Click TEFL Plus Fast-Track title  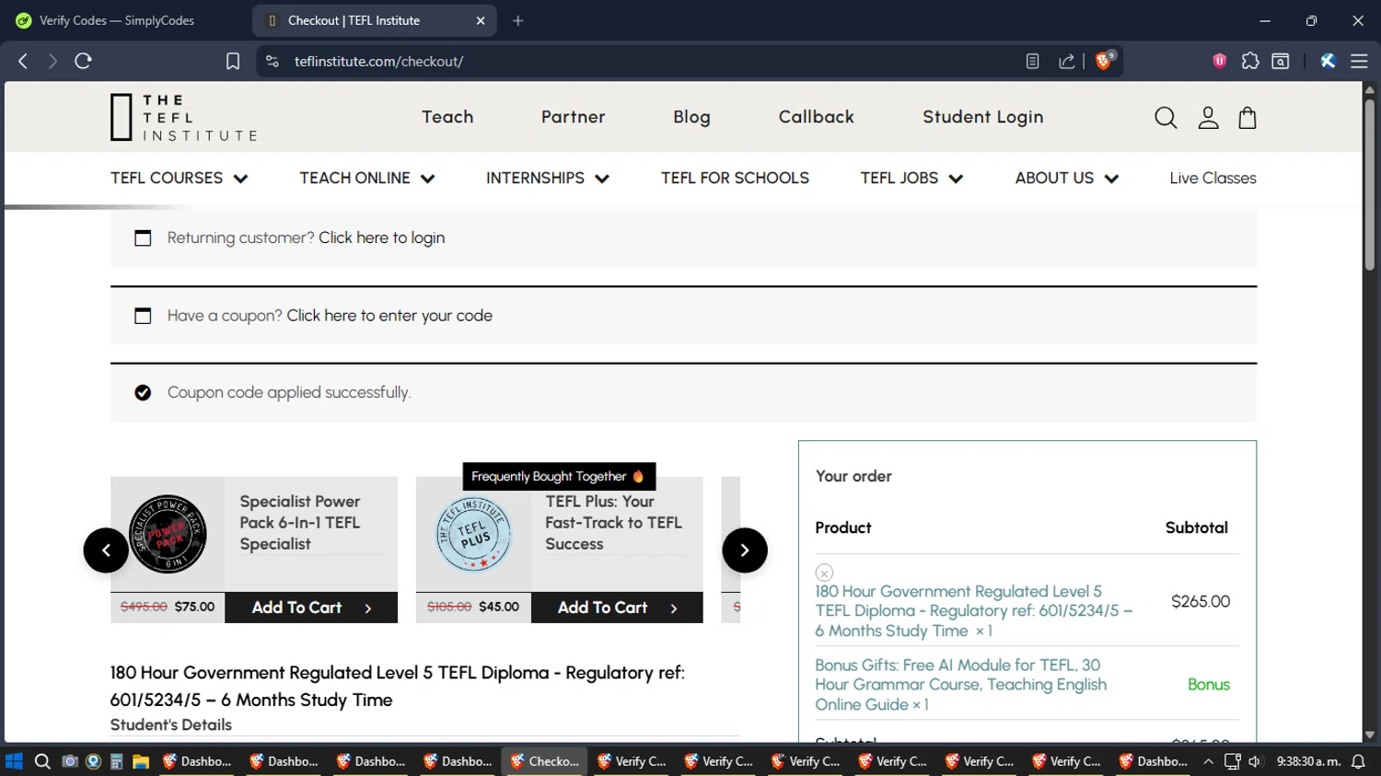tap(613, 523)
